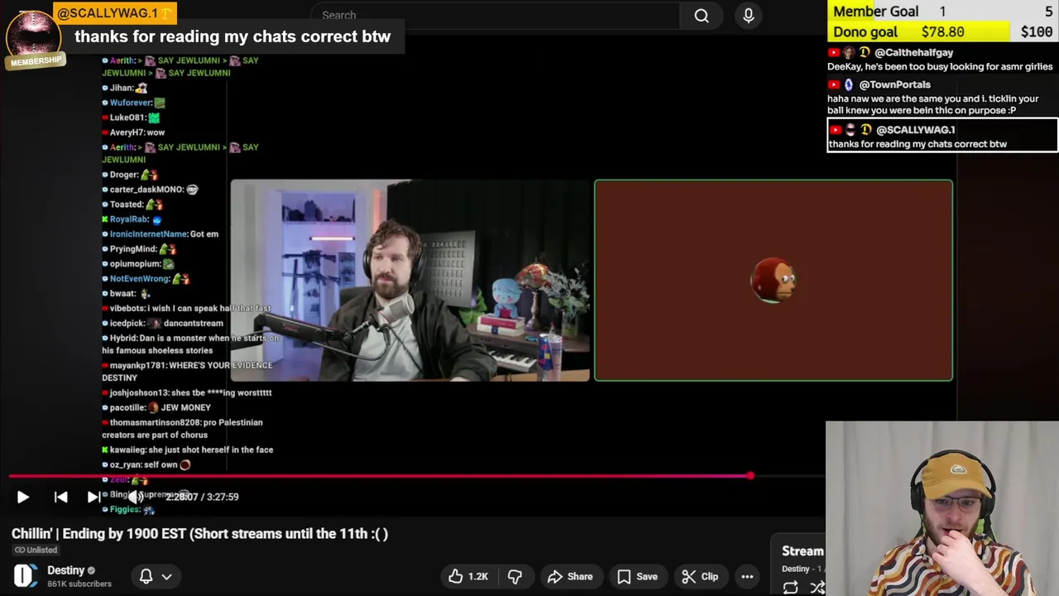Screen dimensions: 1059x596
Task: Click YouTube icon beside @TownPortals
Action: (x=834, y=84)
